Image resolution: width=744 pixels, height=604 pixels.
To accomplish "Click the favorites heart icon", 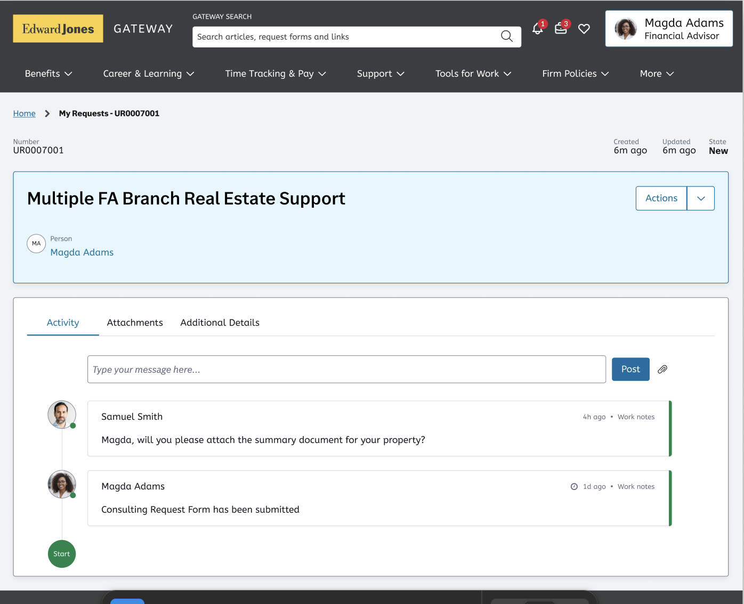I will [x=584, y=29].
